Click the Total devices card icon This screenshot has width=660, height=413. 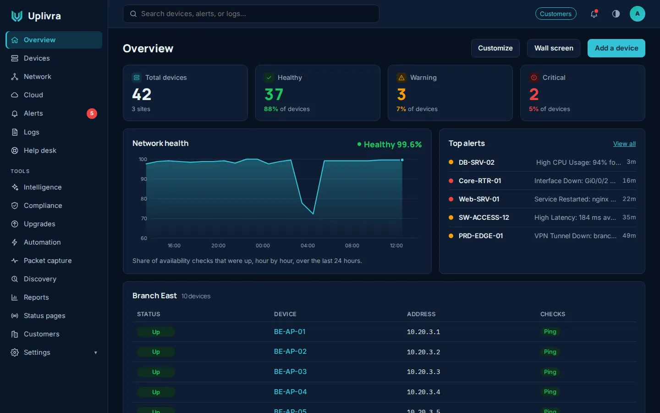137,78
